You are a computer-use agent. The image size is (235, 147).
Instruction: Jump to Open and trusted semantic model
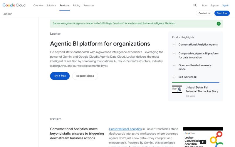[x=195, y=67]
